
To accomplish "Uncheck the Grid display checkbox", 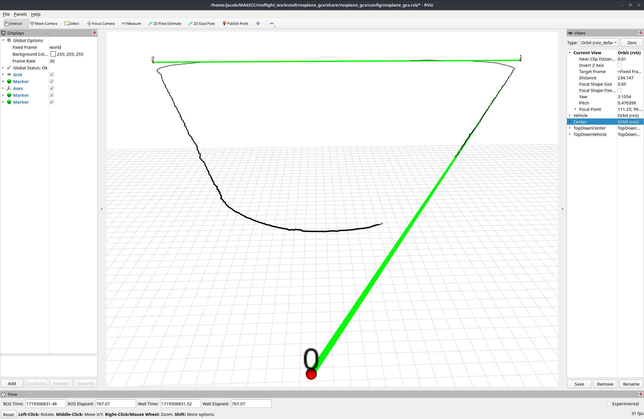I will pyautogui.click(x=52, y=74).
